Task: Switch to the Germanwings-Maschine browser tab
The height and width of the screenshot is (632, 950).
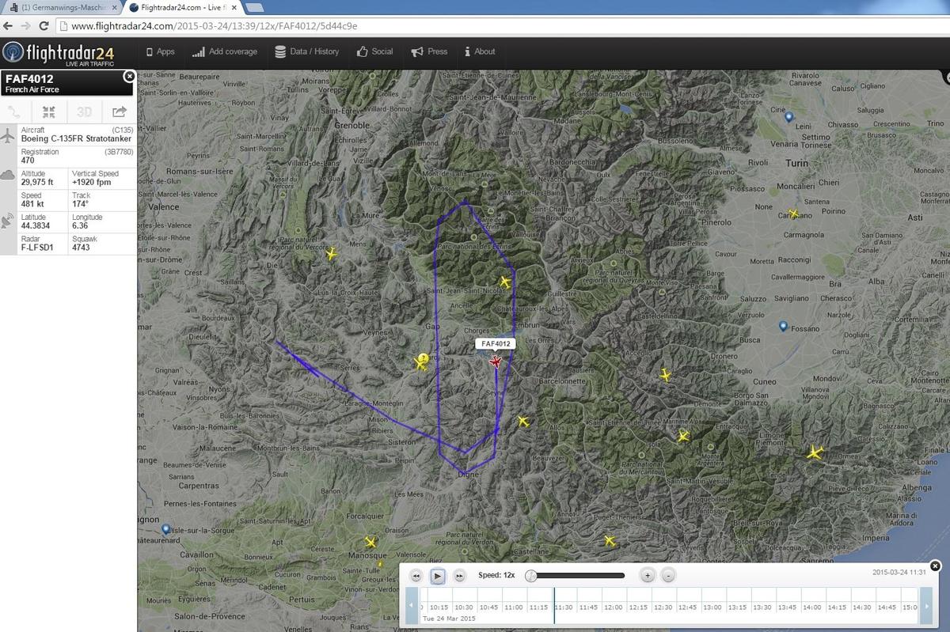Action: (x=65, y=7)
